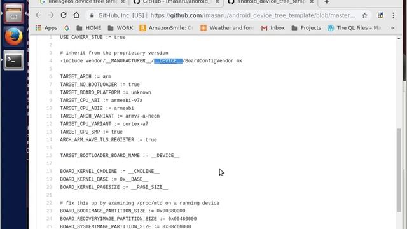Click the TARGET_BOARD_PLATFORM := unknown line
This screenshot has width=407, height=229.
tap(106, 92)
